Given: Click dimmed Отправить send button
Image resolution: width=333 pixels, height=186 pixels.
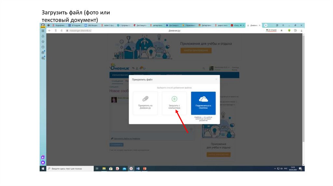Looking at the screenshot, I should point(116,145).
